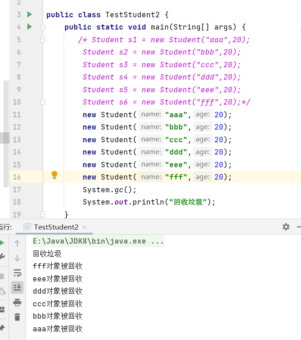Screen dimensions: 301x340
Task: Click the yellow lightbulb intention icon on line 16
Action: [54, 175]
